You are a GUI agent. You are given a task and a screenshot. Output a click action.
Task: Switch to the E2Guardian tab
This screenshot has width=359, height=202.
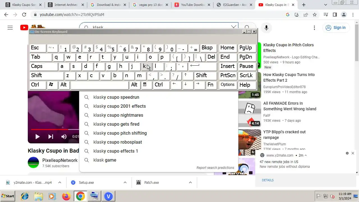click(235, 5)
